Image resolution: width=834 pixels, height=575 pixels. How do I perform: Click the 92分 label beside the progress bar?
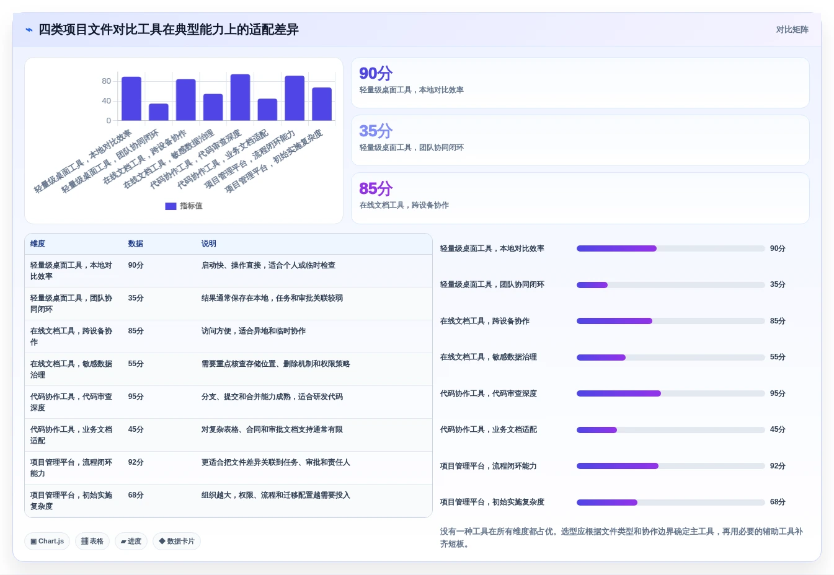(x=778, y=466)
